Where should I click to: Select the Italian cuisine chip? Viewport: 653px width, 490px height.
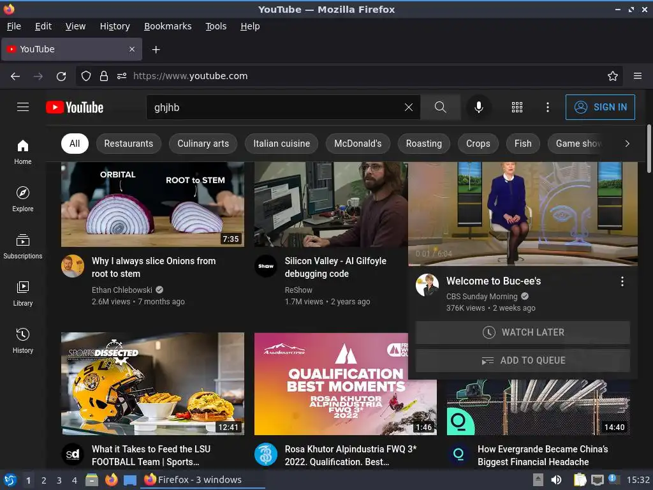[x=281, y=144]
